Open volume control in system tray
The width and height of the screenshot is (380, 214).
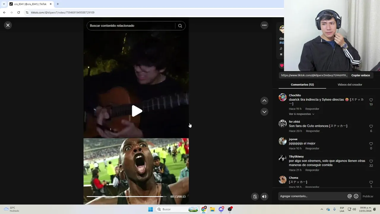coord(354,209)
